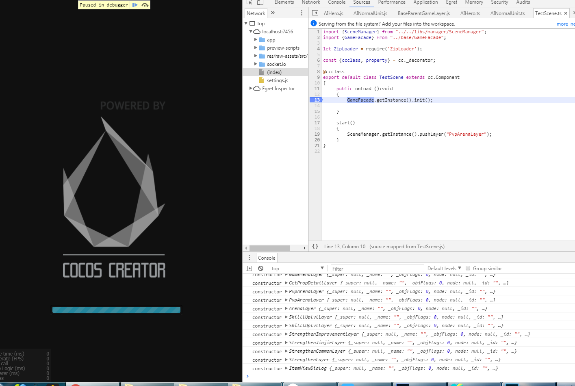Switch to the Network panel tab
Screen dimensions: 575x386
coord(311,2)
